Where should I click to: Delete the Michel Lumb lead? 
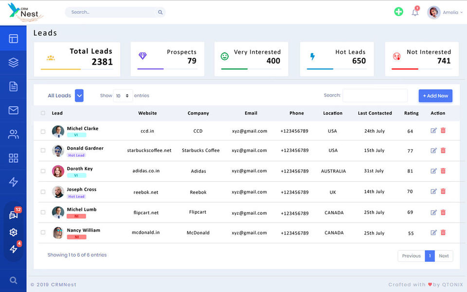click(x=443, y=212)
